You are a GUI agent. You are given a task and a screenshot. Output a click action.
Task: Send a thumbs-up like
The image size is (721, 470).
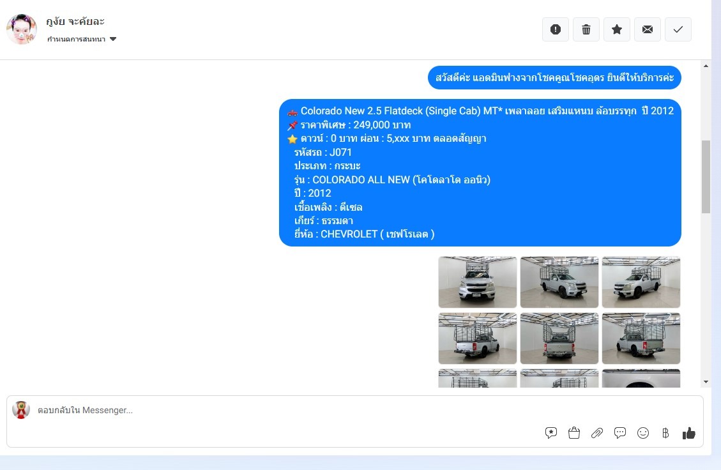click(689, 433)
